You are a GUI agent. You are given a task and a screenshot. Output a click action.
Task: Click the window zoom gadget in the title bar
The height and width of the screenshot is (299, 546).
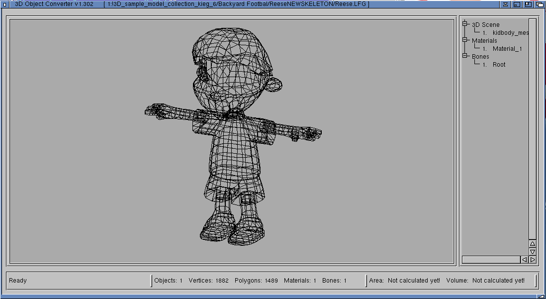528,4
